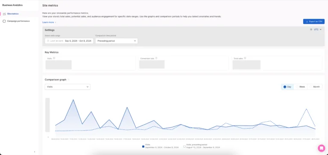Click the info icon beside Comparison graph
The image size is (328, 155).
click(68, 80)
